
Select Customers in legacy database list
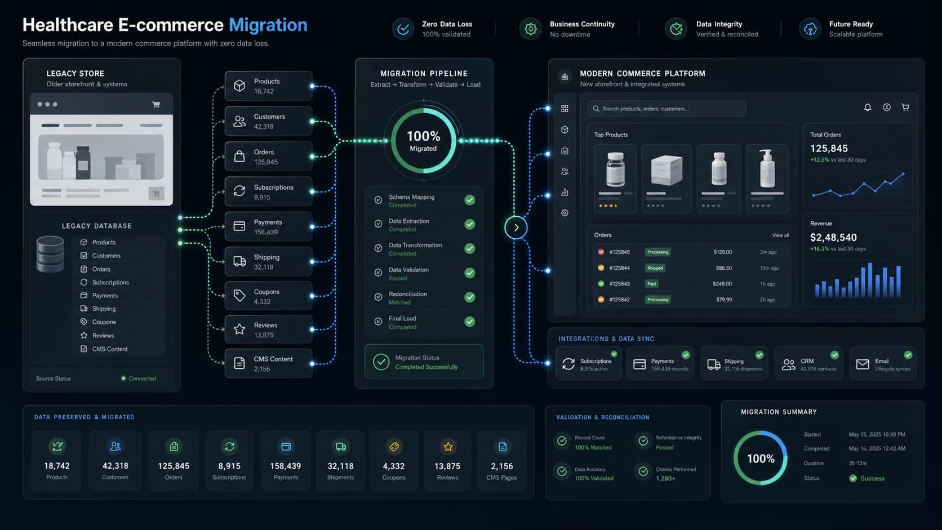coord(119,256)
